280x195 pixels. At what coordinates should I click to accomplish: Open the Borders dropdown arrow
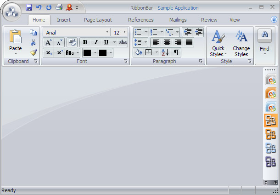[157, 52]
